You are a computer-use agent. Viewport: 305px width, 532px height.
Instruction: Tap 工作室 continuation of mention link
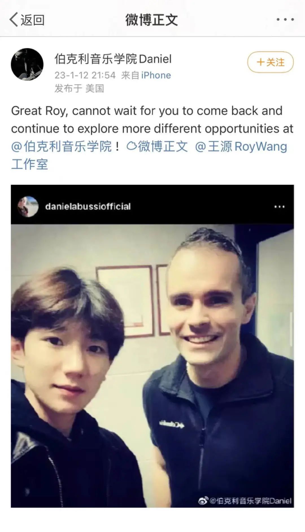pyautogui.click(x=30, y=164)
